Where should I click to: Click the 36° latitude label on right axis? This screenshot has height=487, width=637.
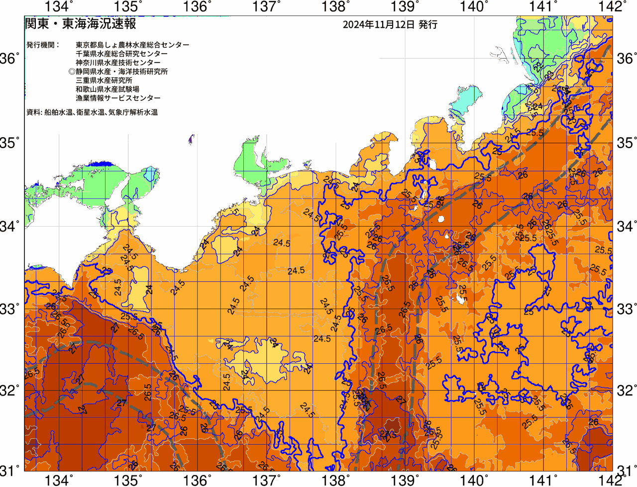(x=627, y=59)
